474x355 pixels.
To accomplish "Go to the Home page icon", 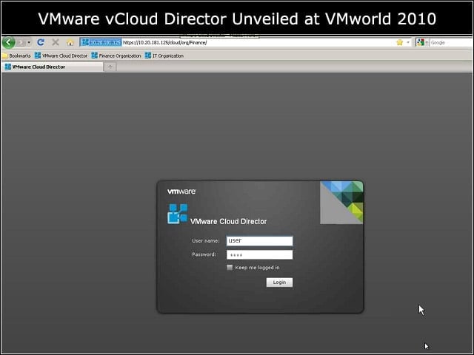I will [70, 43].
